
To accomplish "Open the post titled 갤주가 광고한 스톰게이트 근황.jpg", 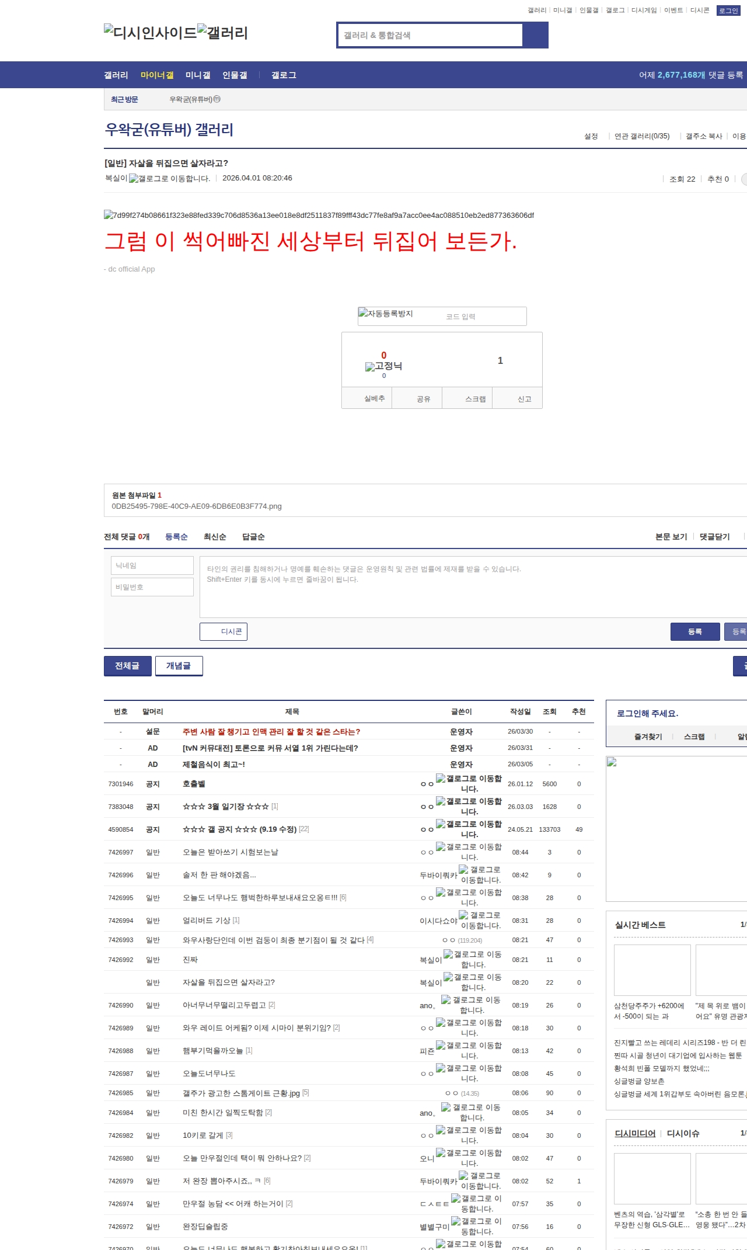I will [x=241, y=1093].
